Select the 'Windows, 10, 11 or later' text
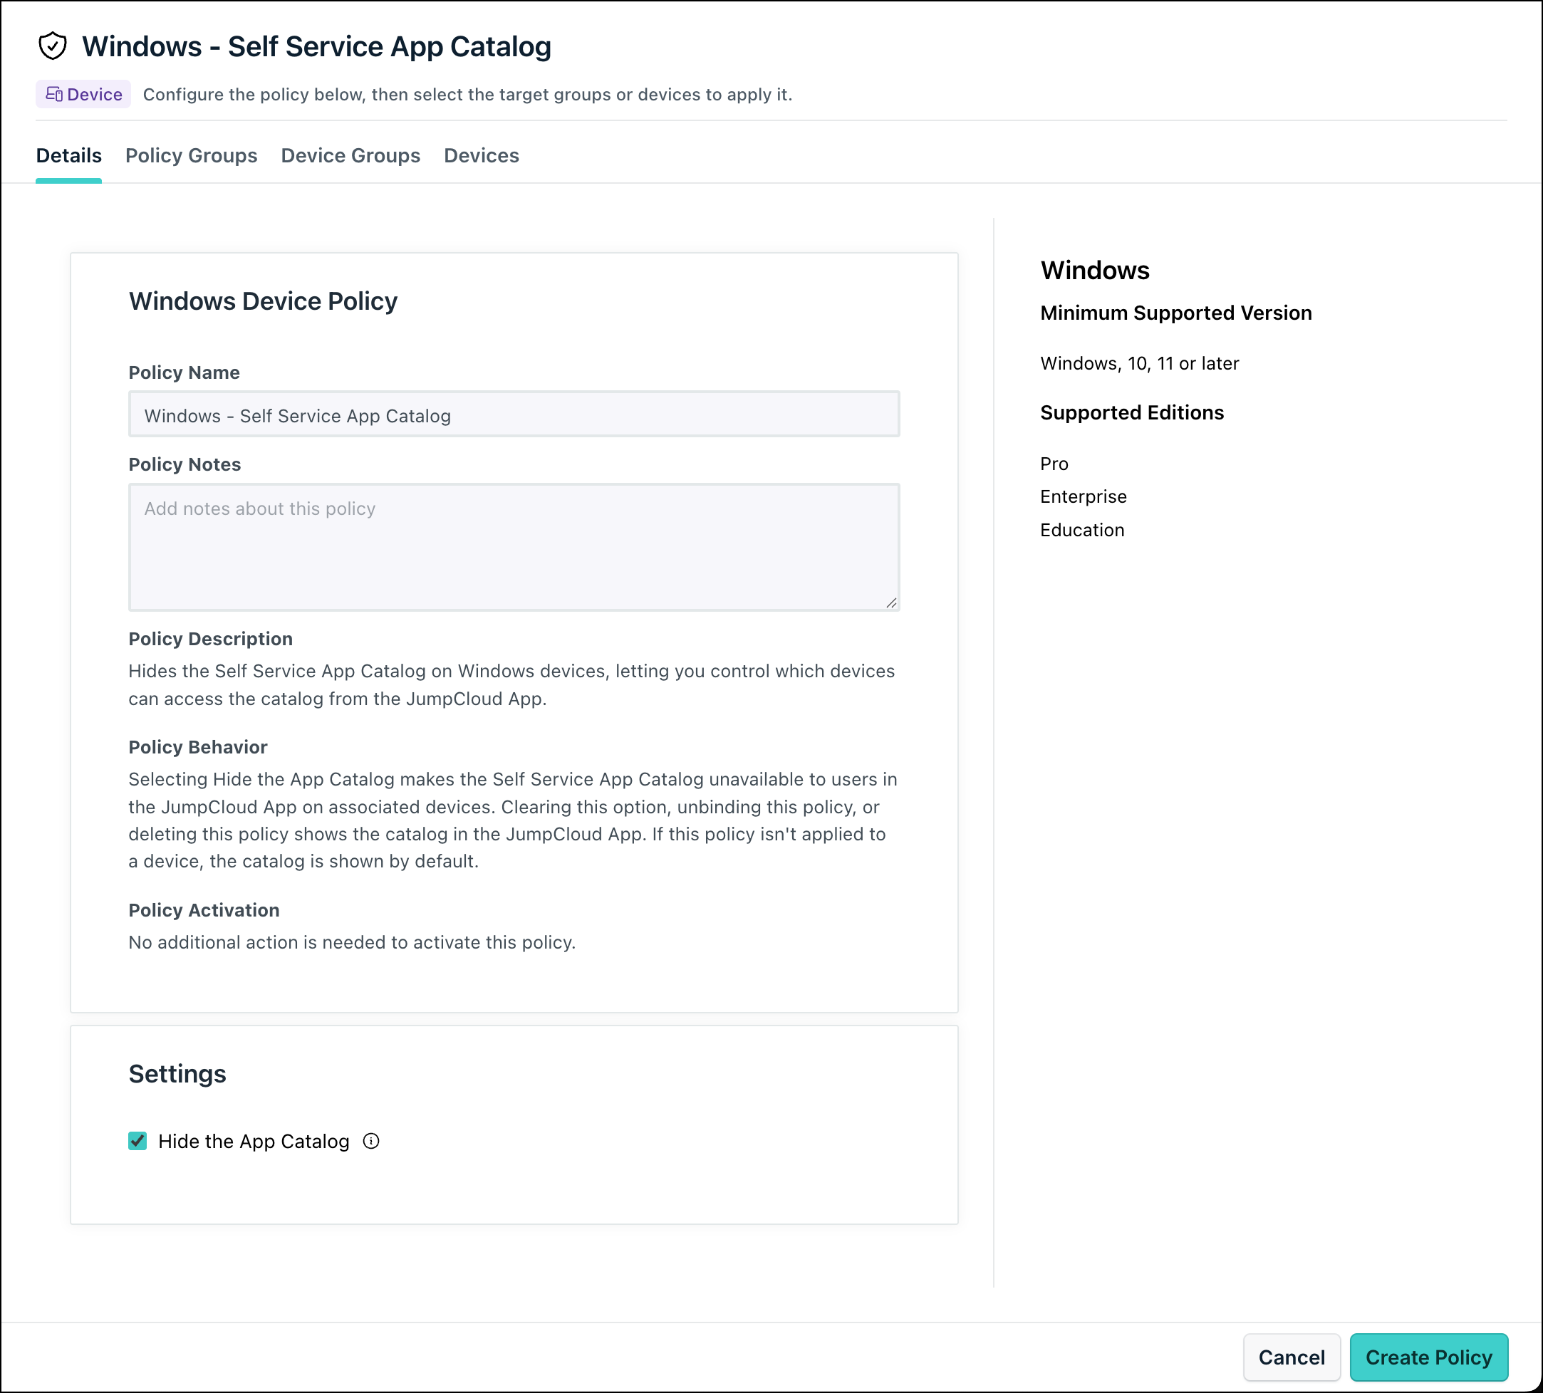Screen dimensions: 1543x1393 [1140, 363]
